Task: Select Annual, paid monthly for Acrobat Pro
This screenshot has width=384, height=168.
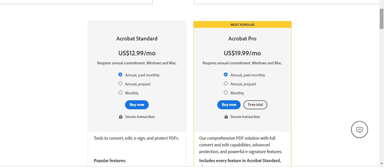Action: coord(226,74)
